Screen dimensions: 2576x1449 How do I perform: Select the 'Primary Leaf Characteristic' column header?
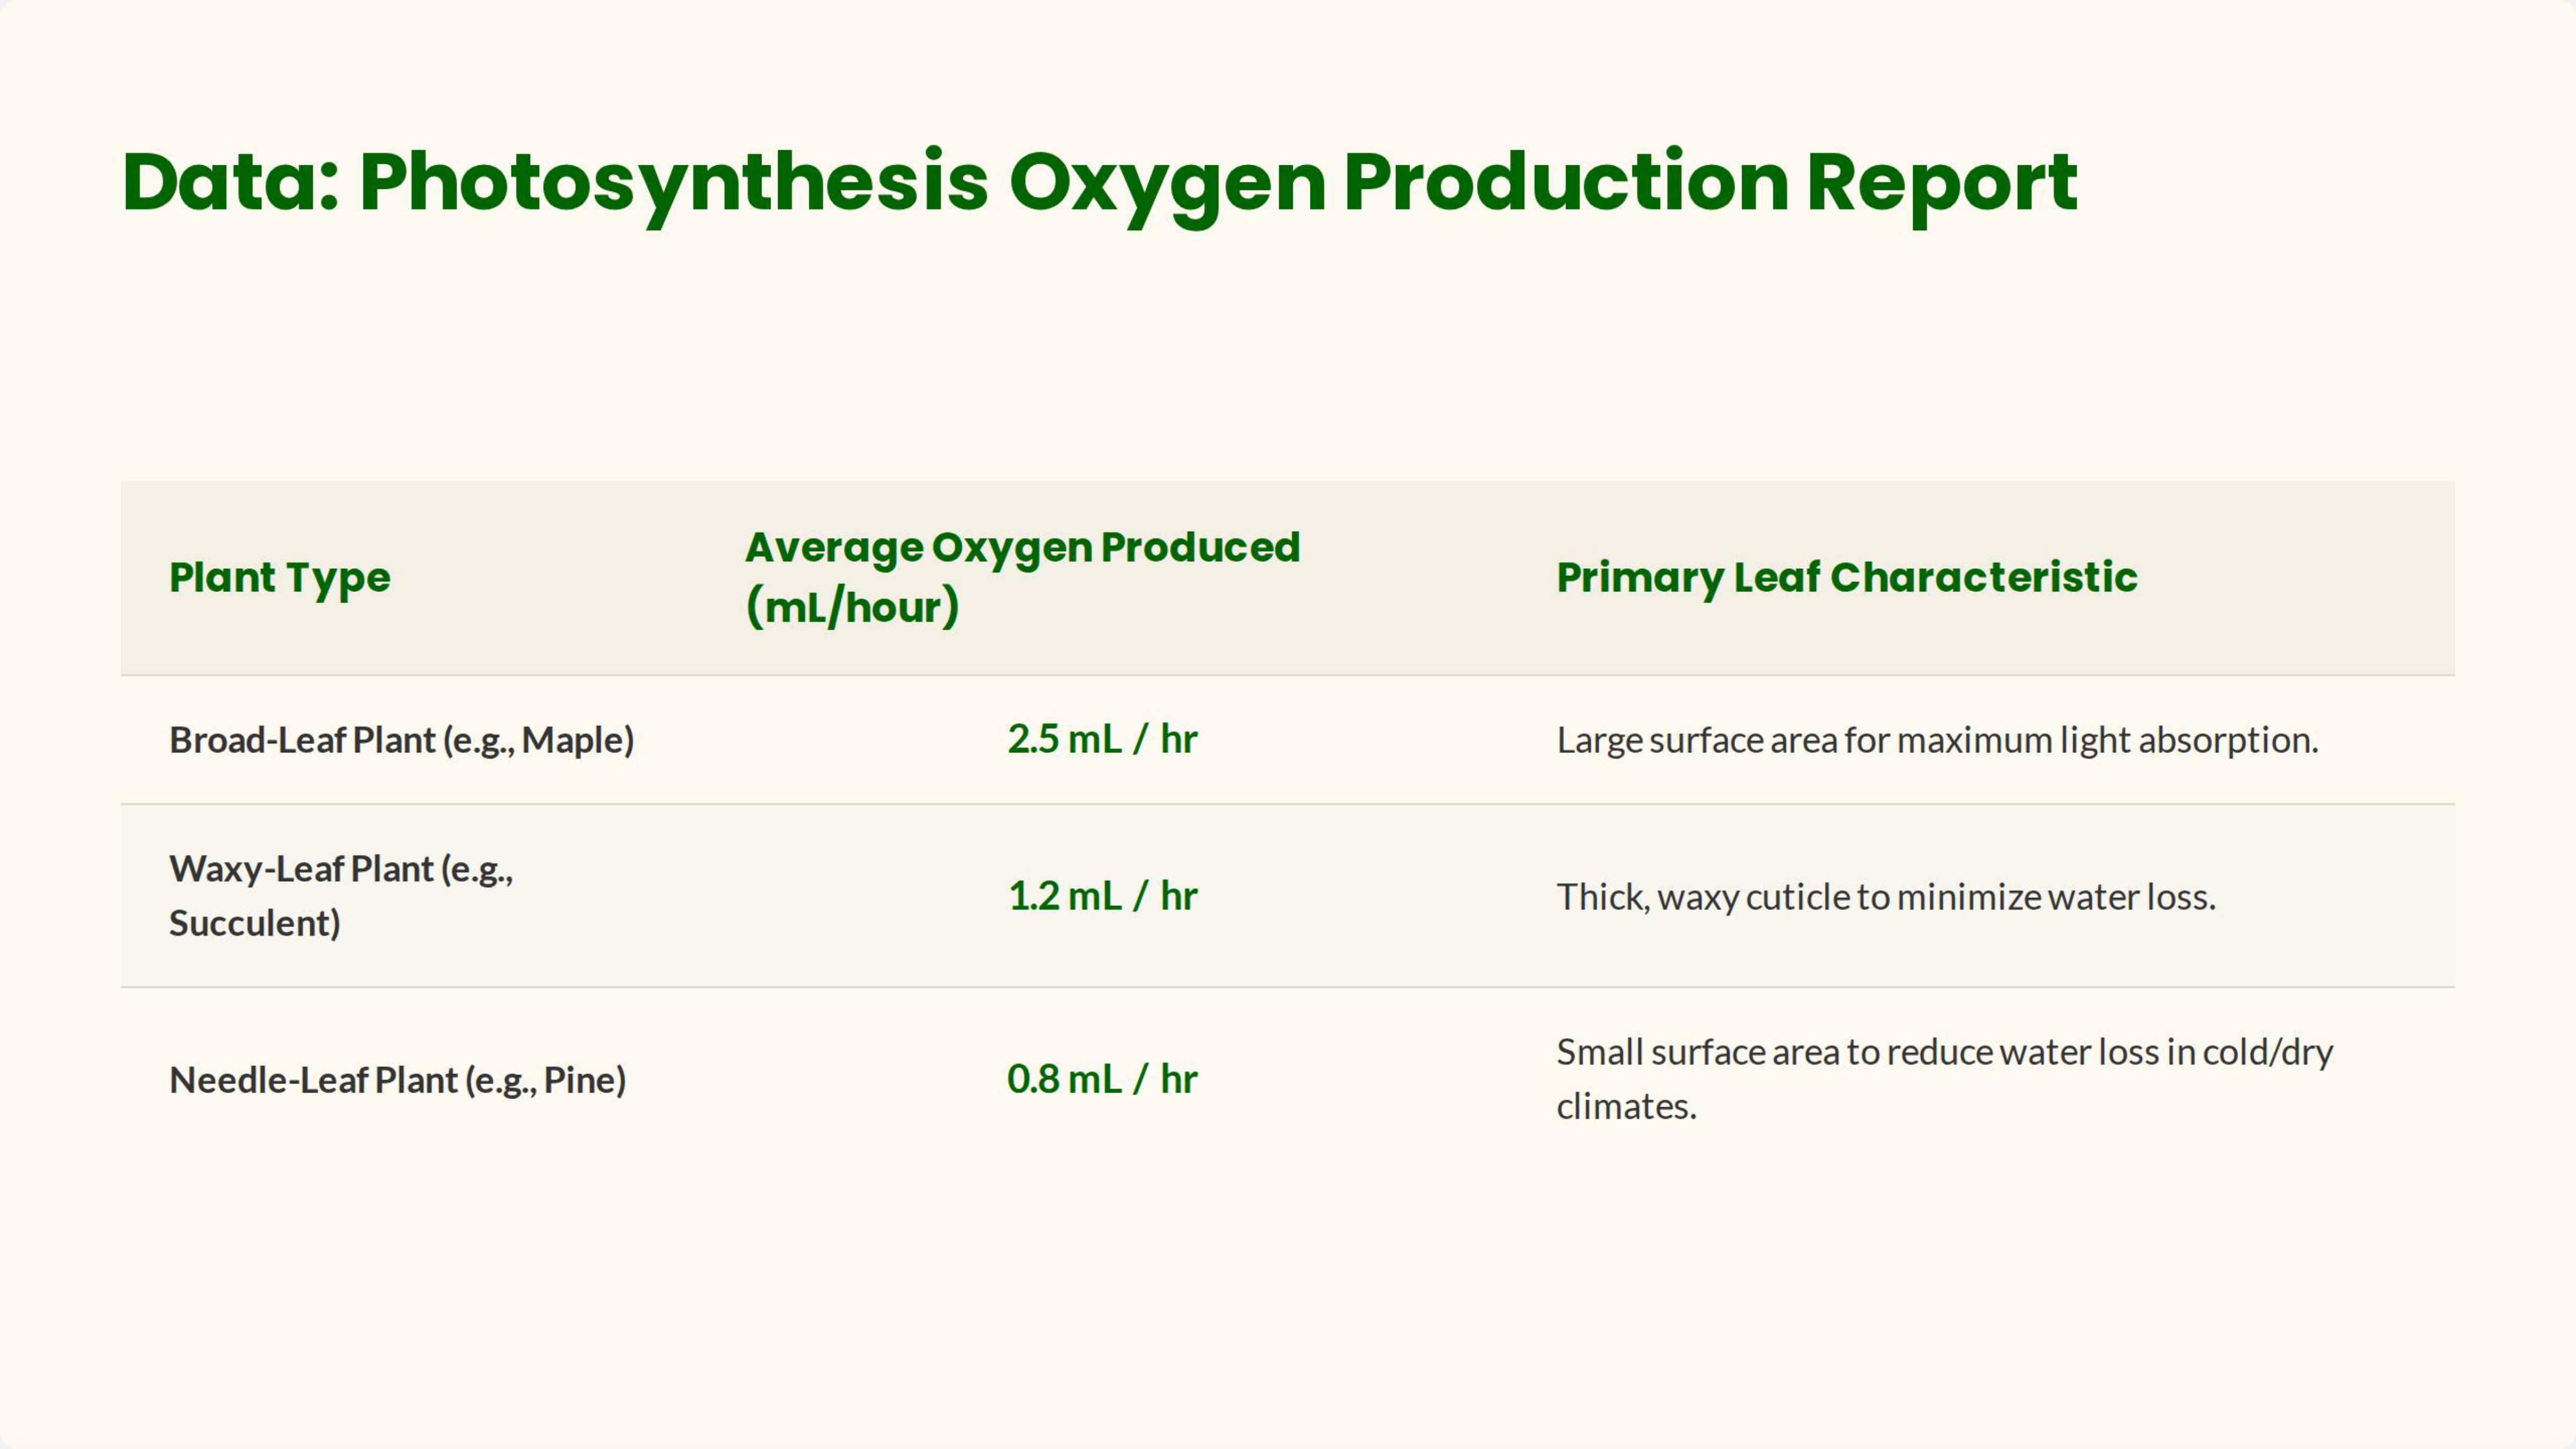[1846, 578]
